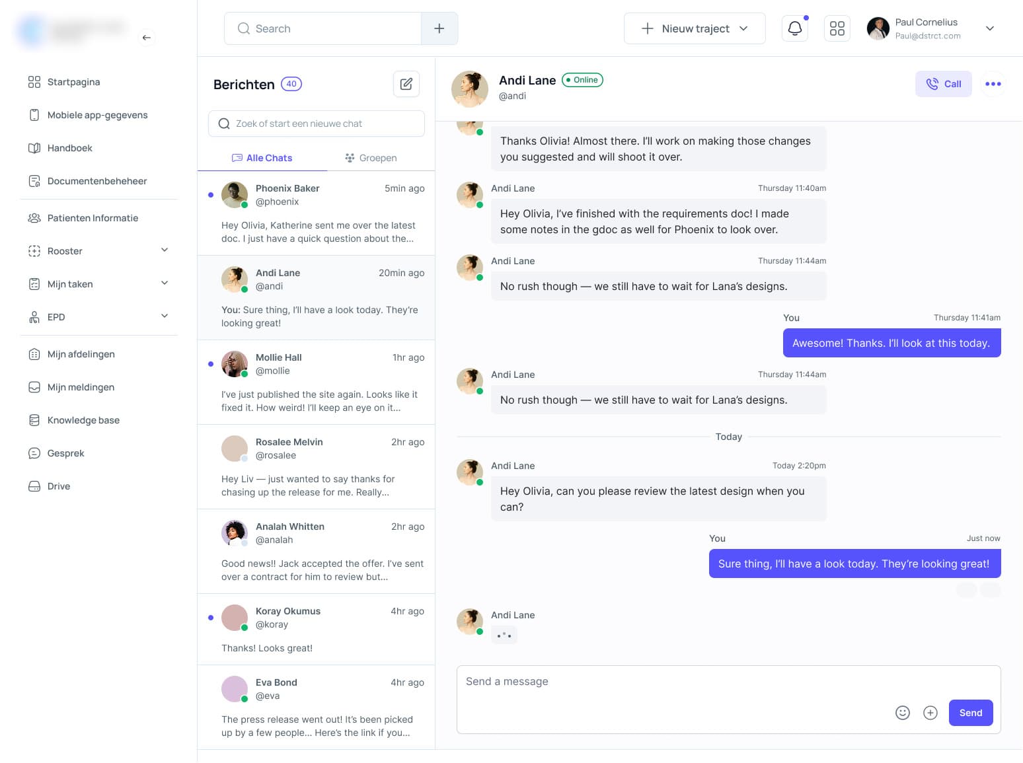Open the apps grid icon
Image resolution: width=1023 pixels, height=763 pixels.
(x=837, y=28)
